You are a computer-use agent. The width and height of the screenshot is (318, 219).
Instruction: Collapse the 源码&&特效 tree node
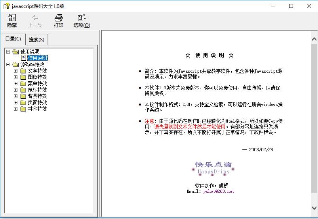pyautogui.click(x=8, y=64)
